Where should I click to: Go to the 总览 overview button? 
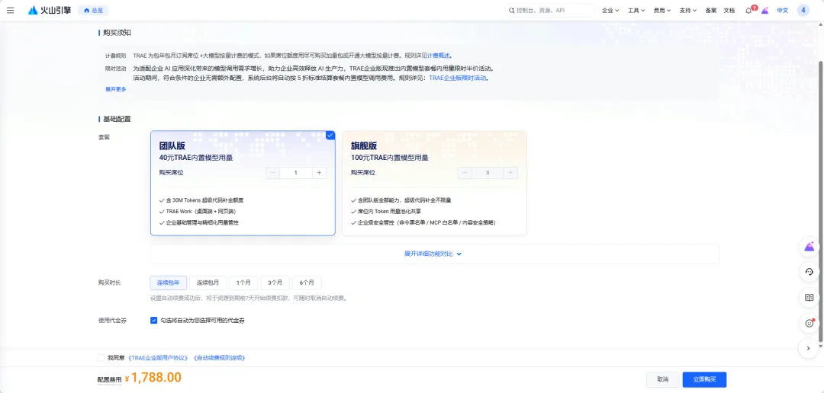(x=94, y=10)
